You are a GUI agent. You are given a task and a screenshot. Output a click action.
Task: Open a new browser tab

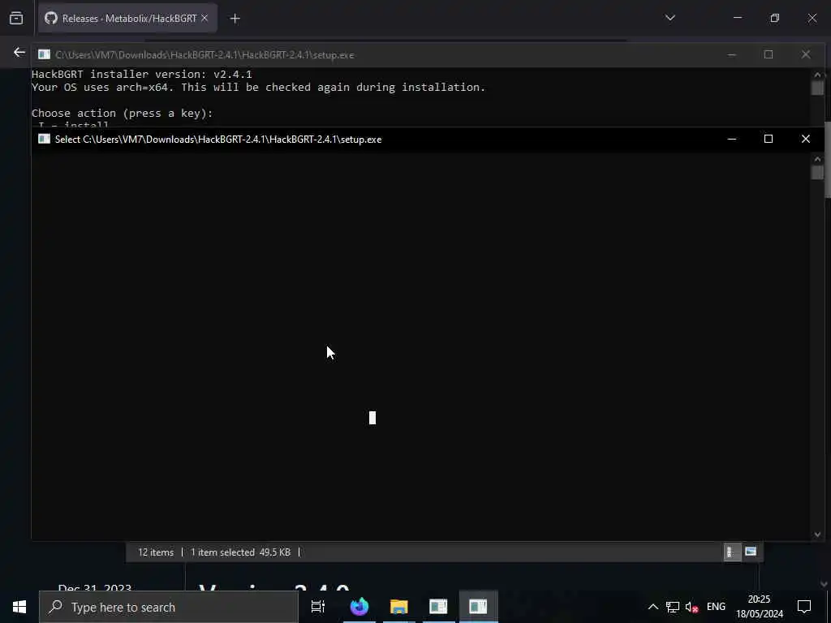235,19
